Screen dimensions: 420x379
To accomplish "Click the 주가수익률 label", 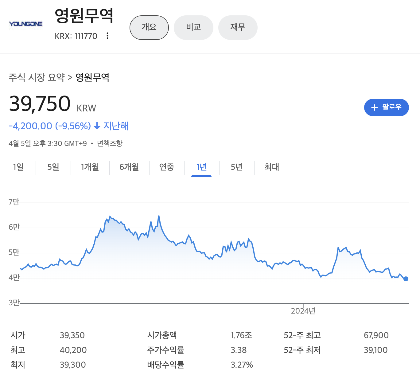I will pos(165,350).
